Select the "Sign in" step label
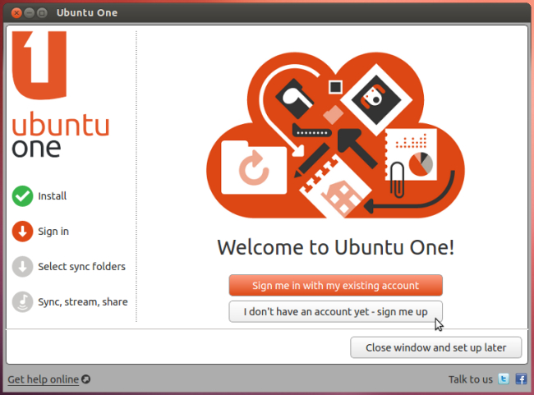This screenshot has width=534, height=395. pos(53,232)
